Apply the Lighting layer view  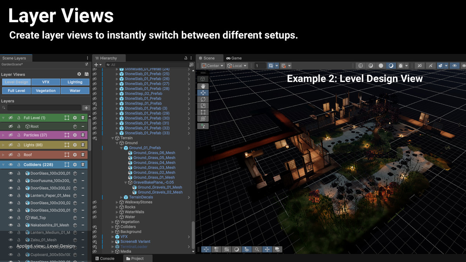(x=75, y=82)
